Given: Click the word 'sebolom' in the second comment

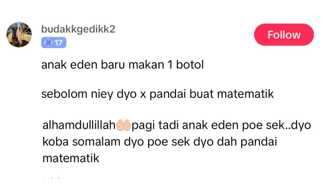Looking at the screenshot, I should point(64,94).
